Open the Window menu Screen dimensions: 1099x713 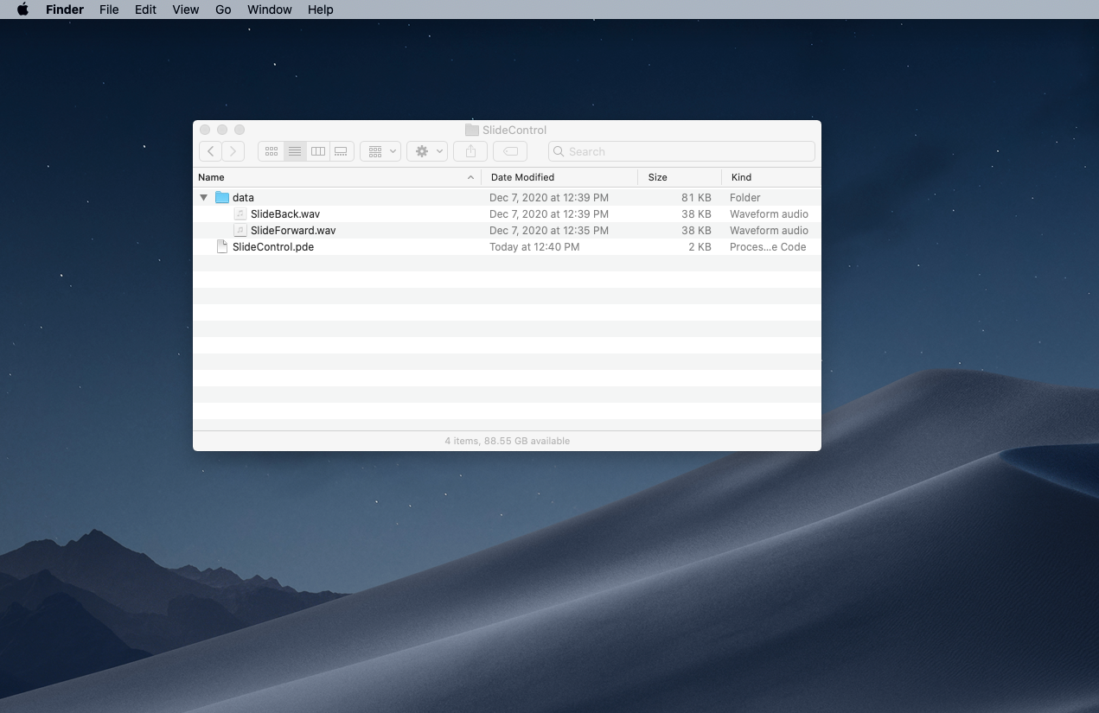coord(270,10)
